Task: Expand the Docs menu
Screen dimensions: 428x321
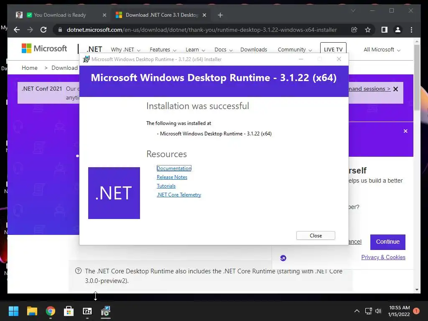Action: pyautogui.click(x=223, y=50)
